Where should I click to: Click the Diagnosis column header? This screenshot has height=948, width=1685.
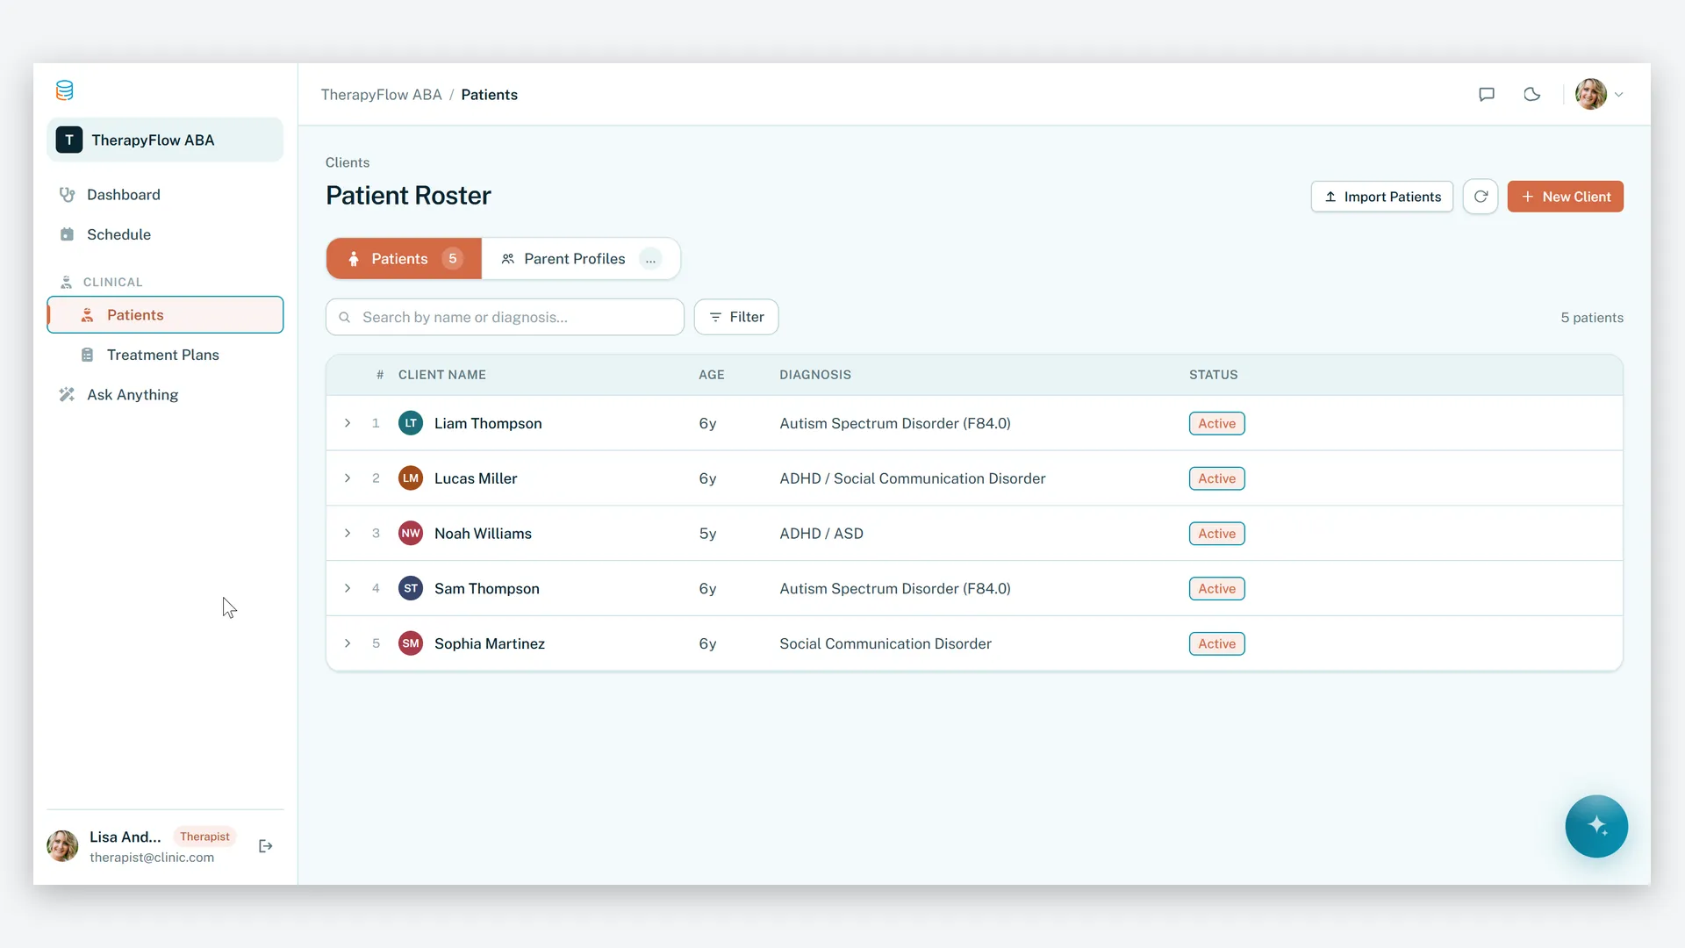coord(815,375)
